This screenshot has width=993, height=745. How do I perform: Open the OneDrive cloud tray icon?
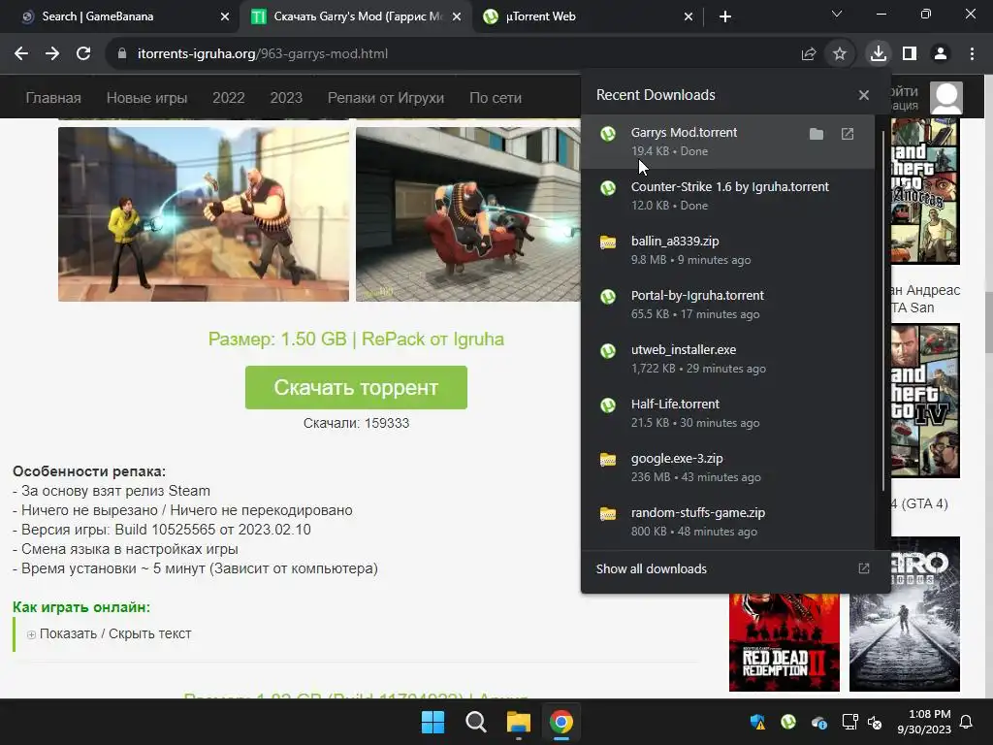pos(818,722)
